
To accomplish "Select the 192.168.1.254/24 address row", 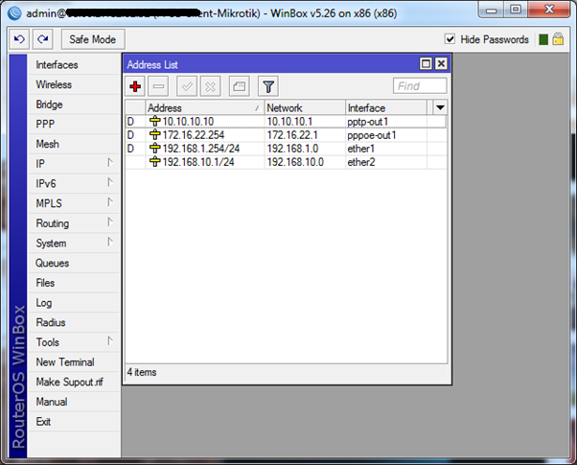I will tap(286, 149).
